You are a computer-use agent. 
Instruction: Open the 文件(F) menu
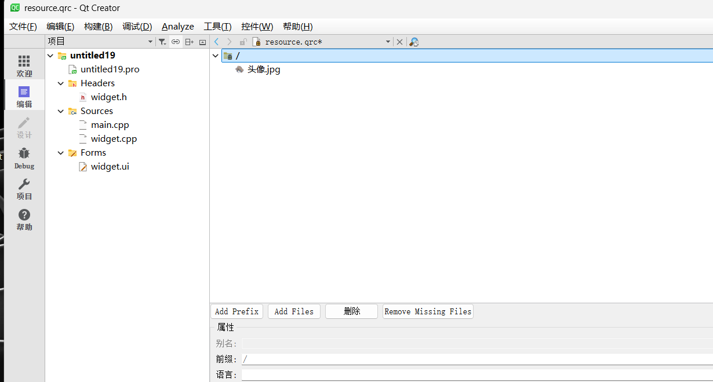23,27
